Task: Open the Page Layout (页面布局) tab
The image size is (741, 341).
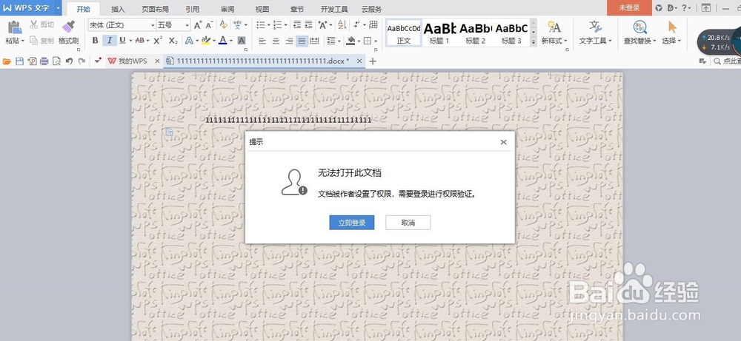Action: [156, 9]
